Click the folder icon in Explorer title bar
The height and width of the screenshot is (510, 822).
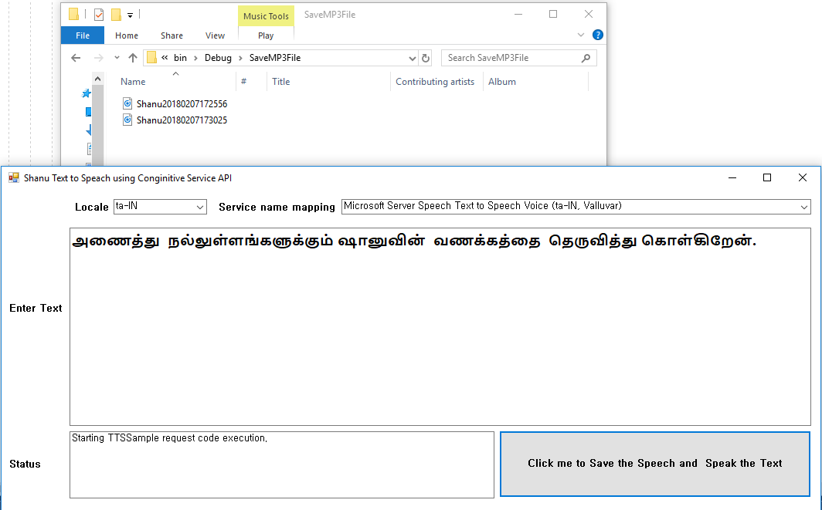point(74,14)
